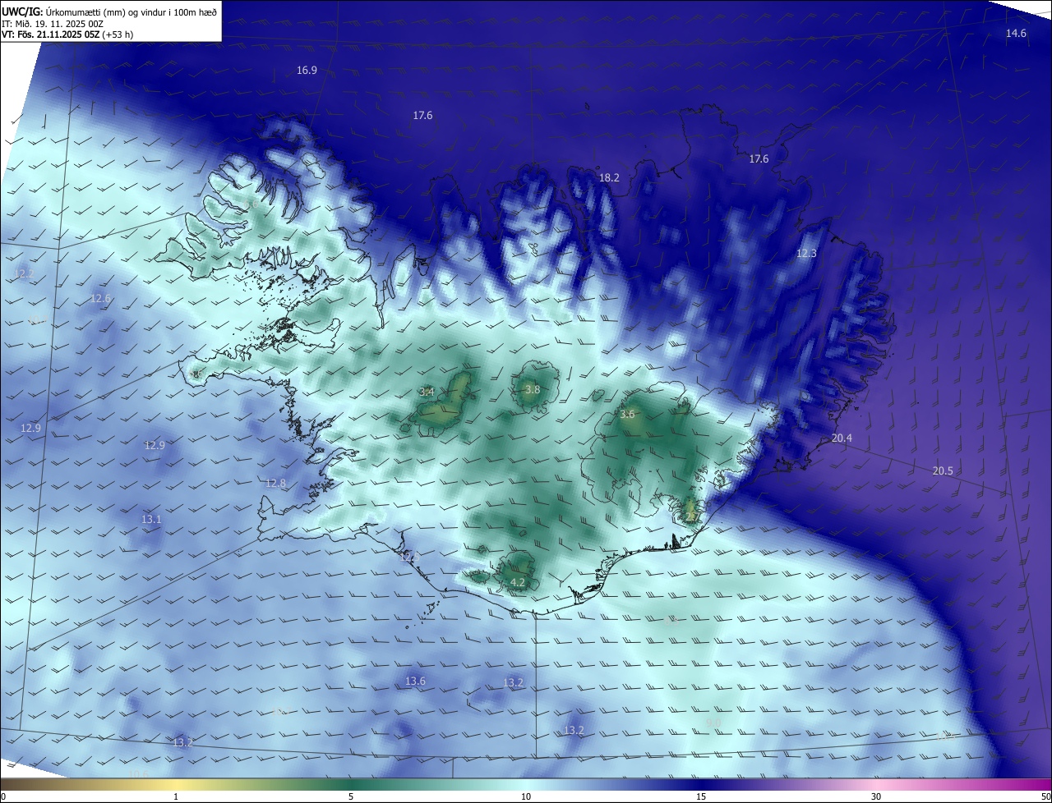Screen dimensions: 1052x803
Task: Click the 3.6 value label
Action: [x=627, y=415]
